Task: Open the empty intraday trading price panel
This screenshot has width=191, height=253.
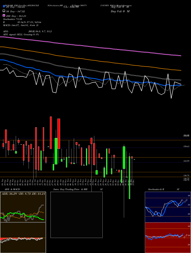Action: 76,215
